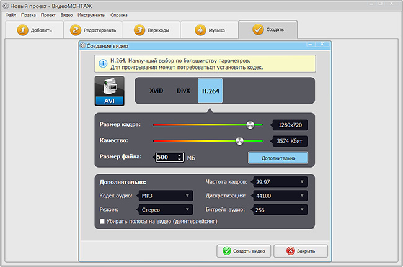This screenshot has width=403, height=267.
Task: Click the 3574 Кбит quality value
Action: tap(290, 141)
